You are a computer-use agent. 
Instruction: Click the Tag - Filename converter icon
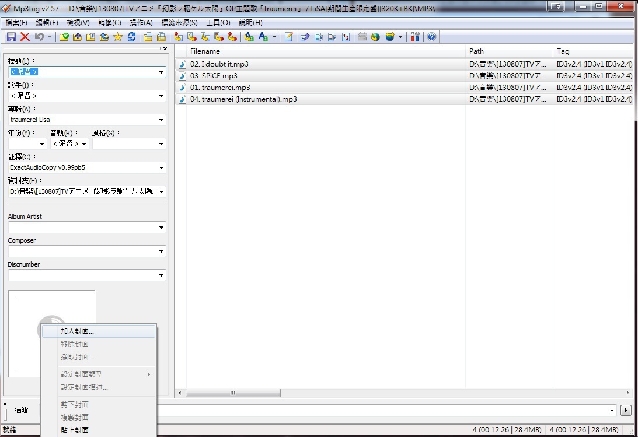point(178,37)
